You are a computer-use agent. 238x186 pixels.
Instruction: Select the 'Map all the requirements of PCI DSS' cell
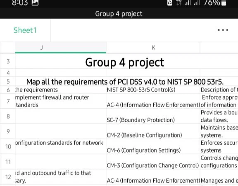[x=125, y=81]
